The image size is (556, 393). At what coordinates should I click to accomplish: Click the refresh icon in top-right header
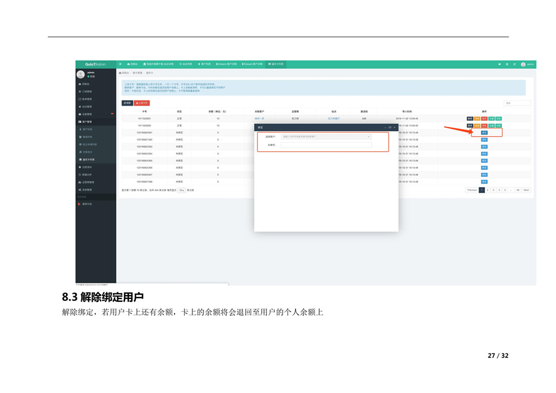click(x=514, y=64)
